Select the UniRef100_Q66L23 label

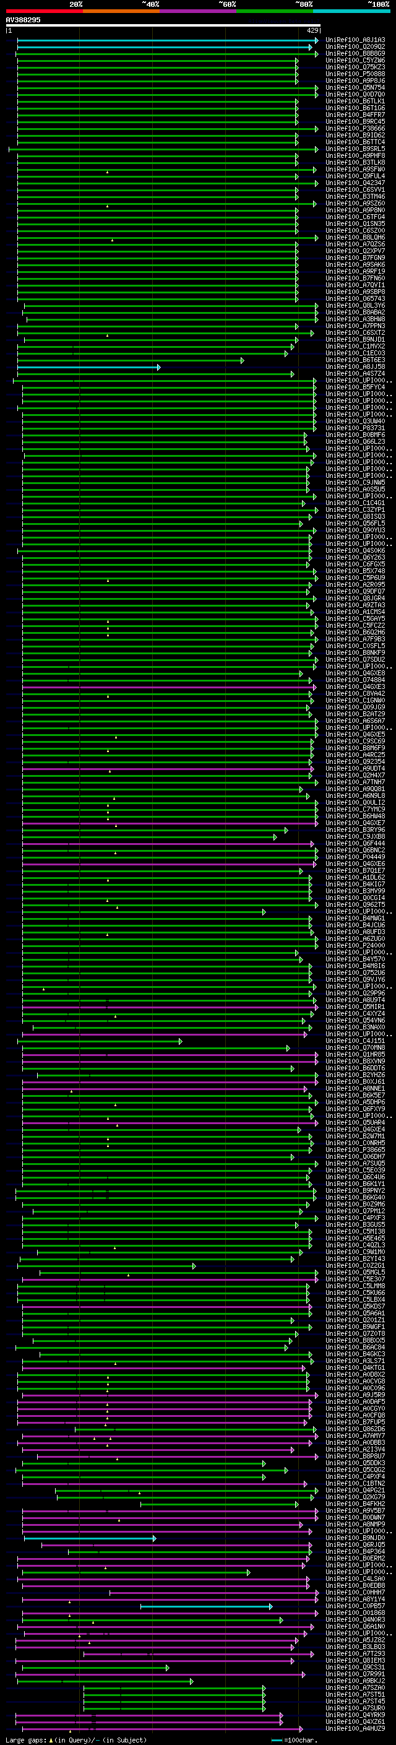point(355,442)
